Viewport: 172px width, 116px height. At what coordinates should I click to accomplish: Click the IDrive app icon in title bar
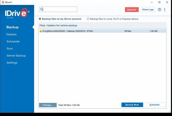3,2
